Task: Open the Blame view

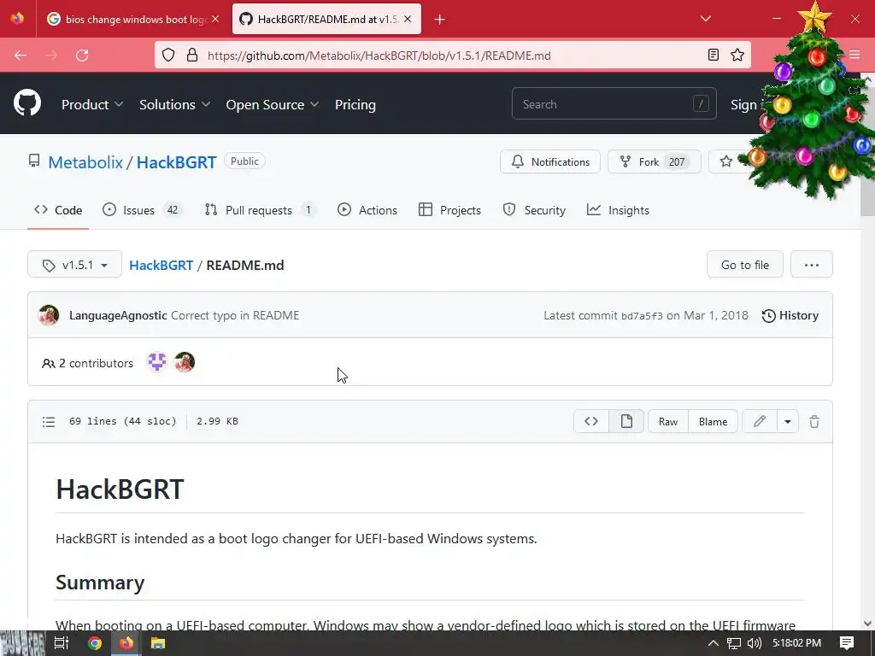Action: pyautogui.click(x=713, y=421)
